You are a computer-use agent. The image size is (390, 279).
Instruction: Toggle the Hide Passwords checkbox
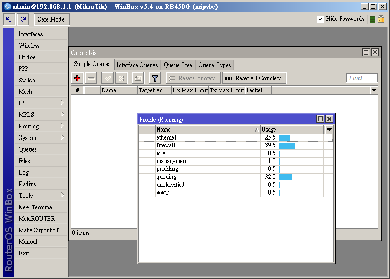point(320,19)
